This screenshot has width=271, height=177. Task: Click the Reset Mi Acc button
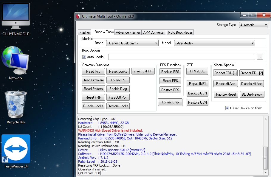226,84
